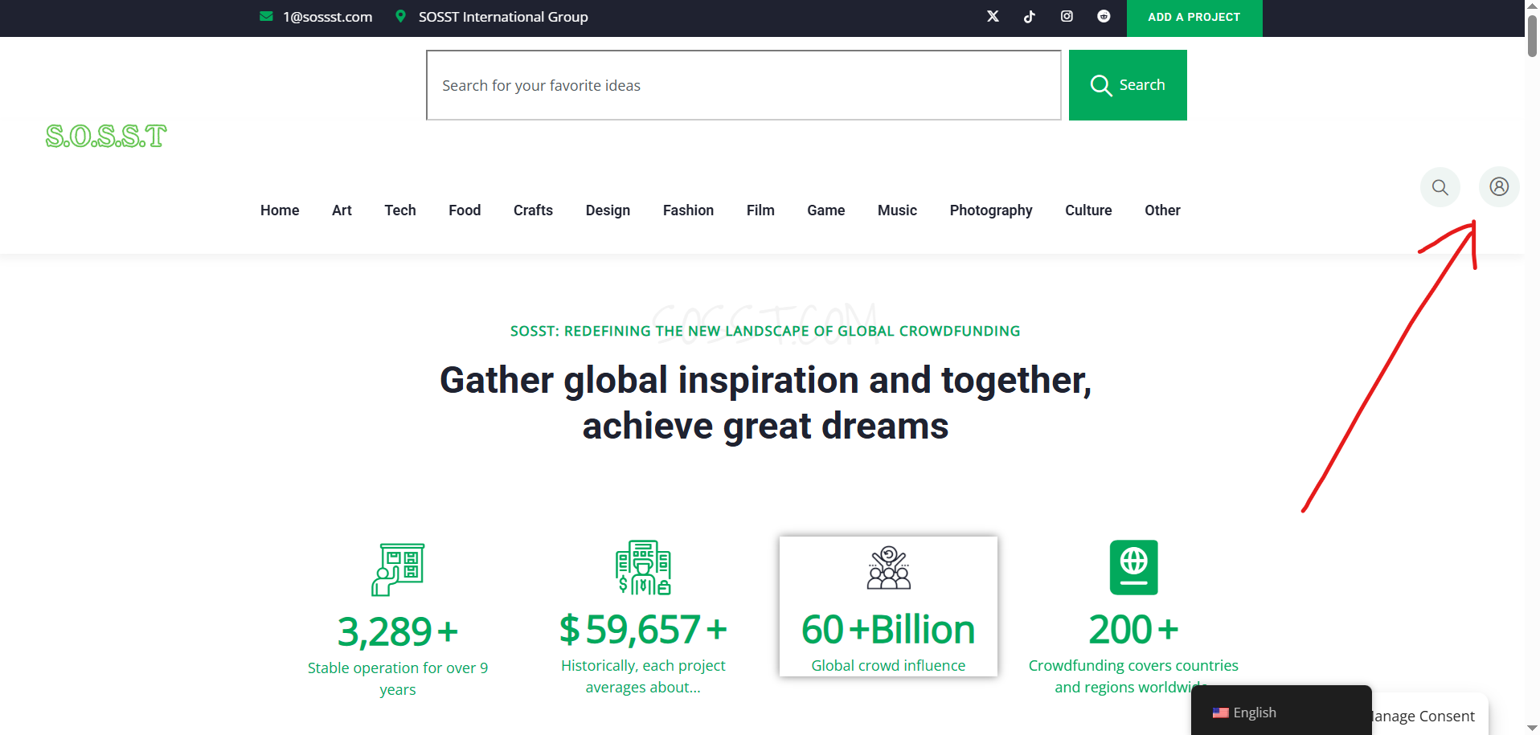This screenshot has width=1540, height=735.
Task: Click the global crowd people icon
Action: point(888,568)
